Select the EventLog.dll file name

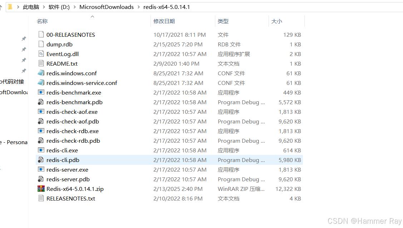tap(63, 54)
